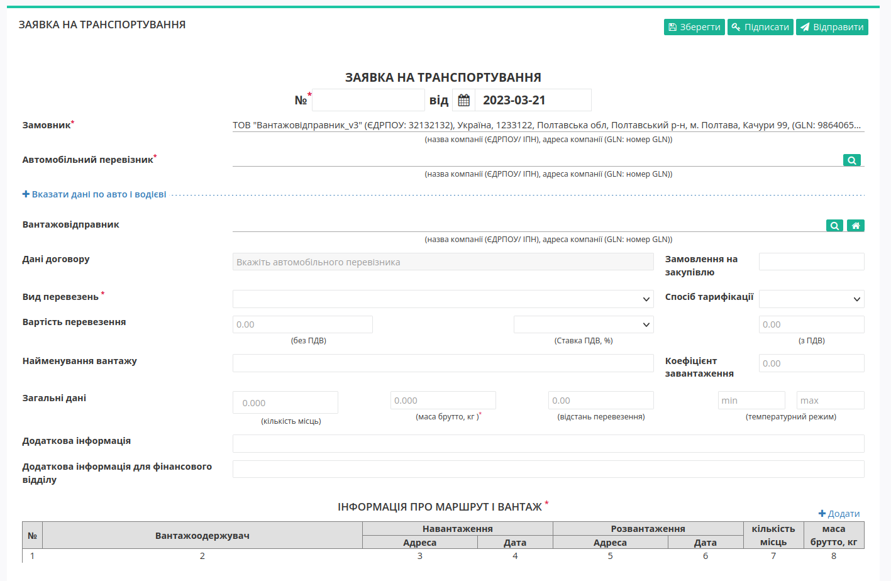Open the Спосіб тарифікації dropdown
Image resolution: width=891 pixels, height=581 pixels.
(812, 299)
